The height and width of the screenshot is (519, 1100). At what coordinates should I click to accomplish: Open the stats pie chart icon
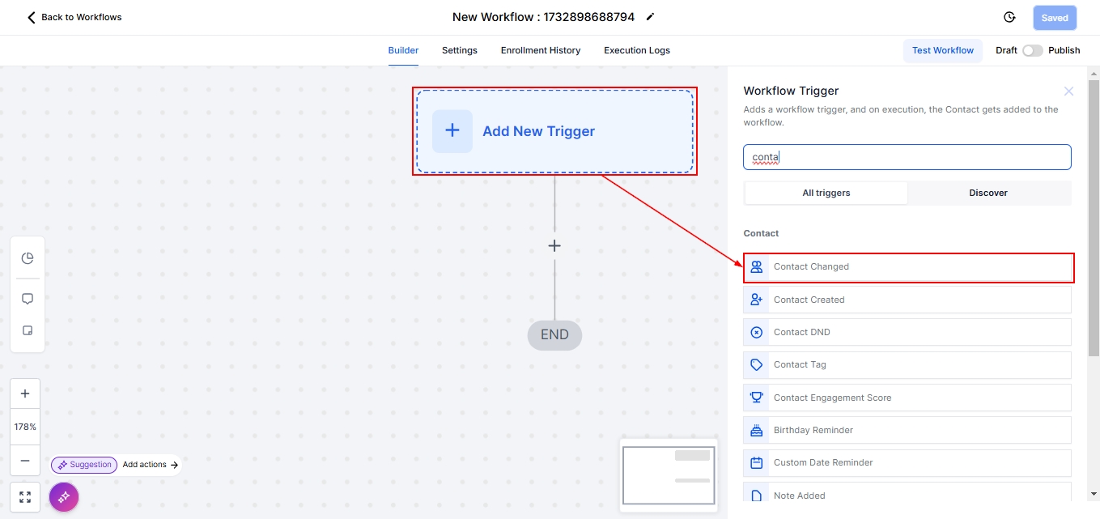pyautogui.click(x=28, y=258)
